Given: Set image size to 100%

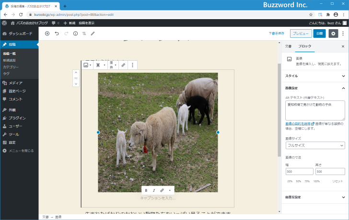Looking at the screenshot, I should (x=316, y=181).
